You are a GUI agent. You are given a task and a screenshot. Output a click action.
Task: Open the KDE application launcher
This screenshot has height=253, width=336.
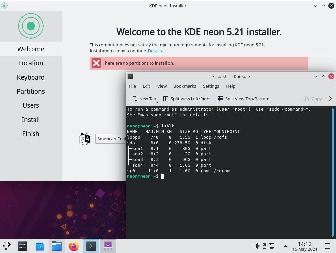(x=7, y=246)
